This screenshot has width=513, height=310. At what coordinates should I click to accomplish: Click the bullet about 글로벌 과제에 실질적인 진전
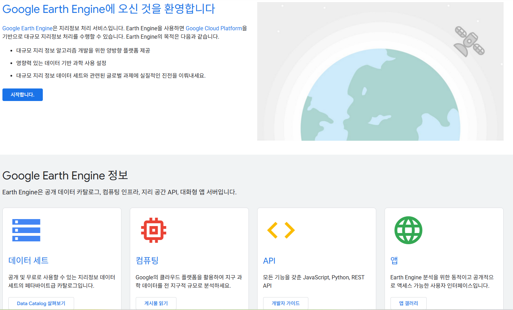pos(111,76)
